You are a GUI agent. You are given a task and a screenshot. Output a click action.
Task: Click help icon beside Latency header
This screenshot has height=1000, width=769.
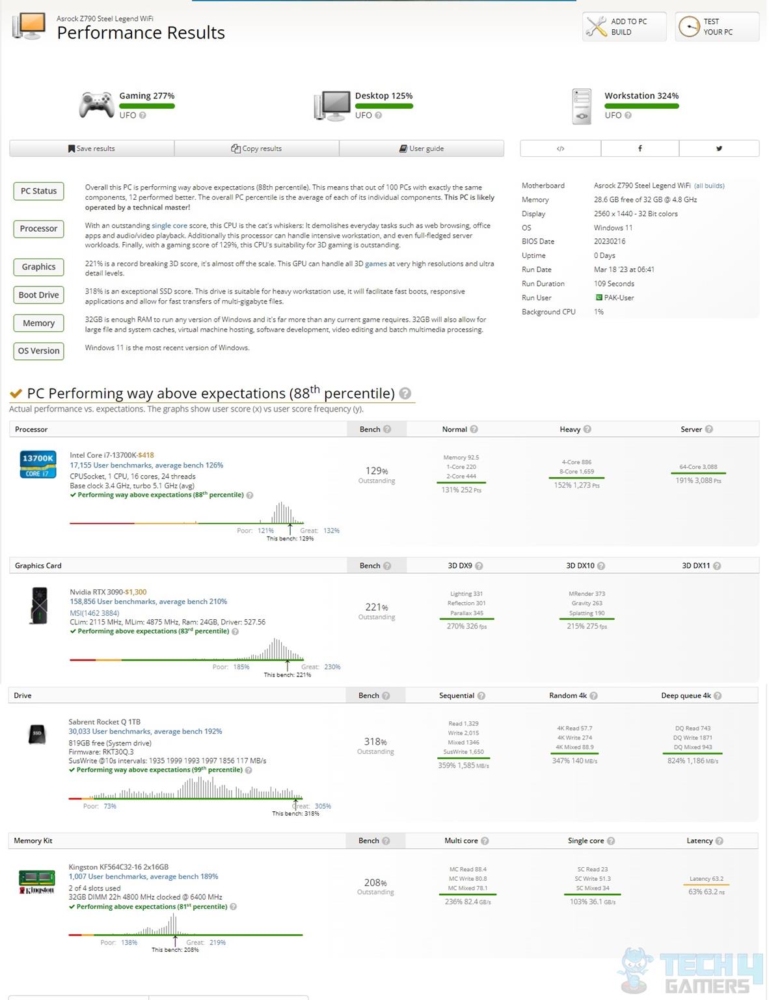point(719,840)
